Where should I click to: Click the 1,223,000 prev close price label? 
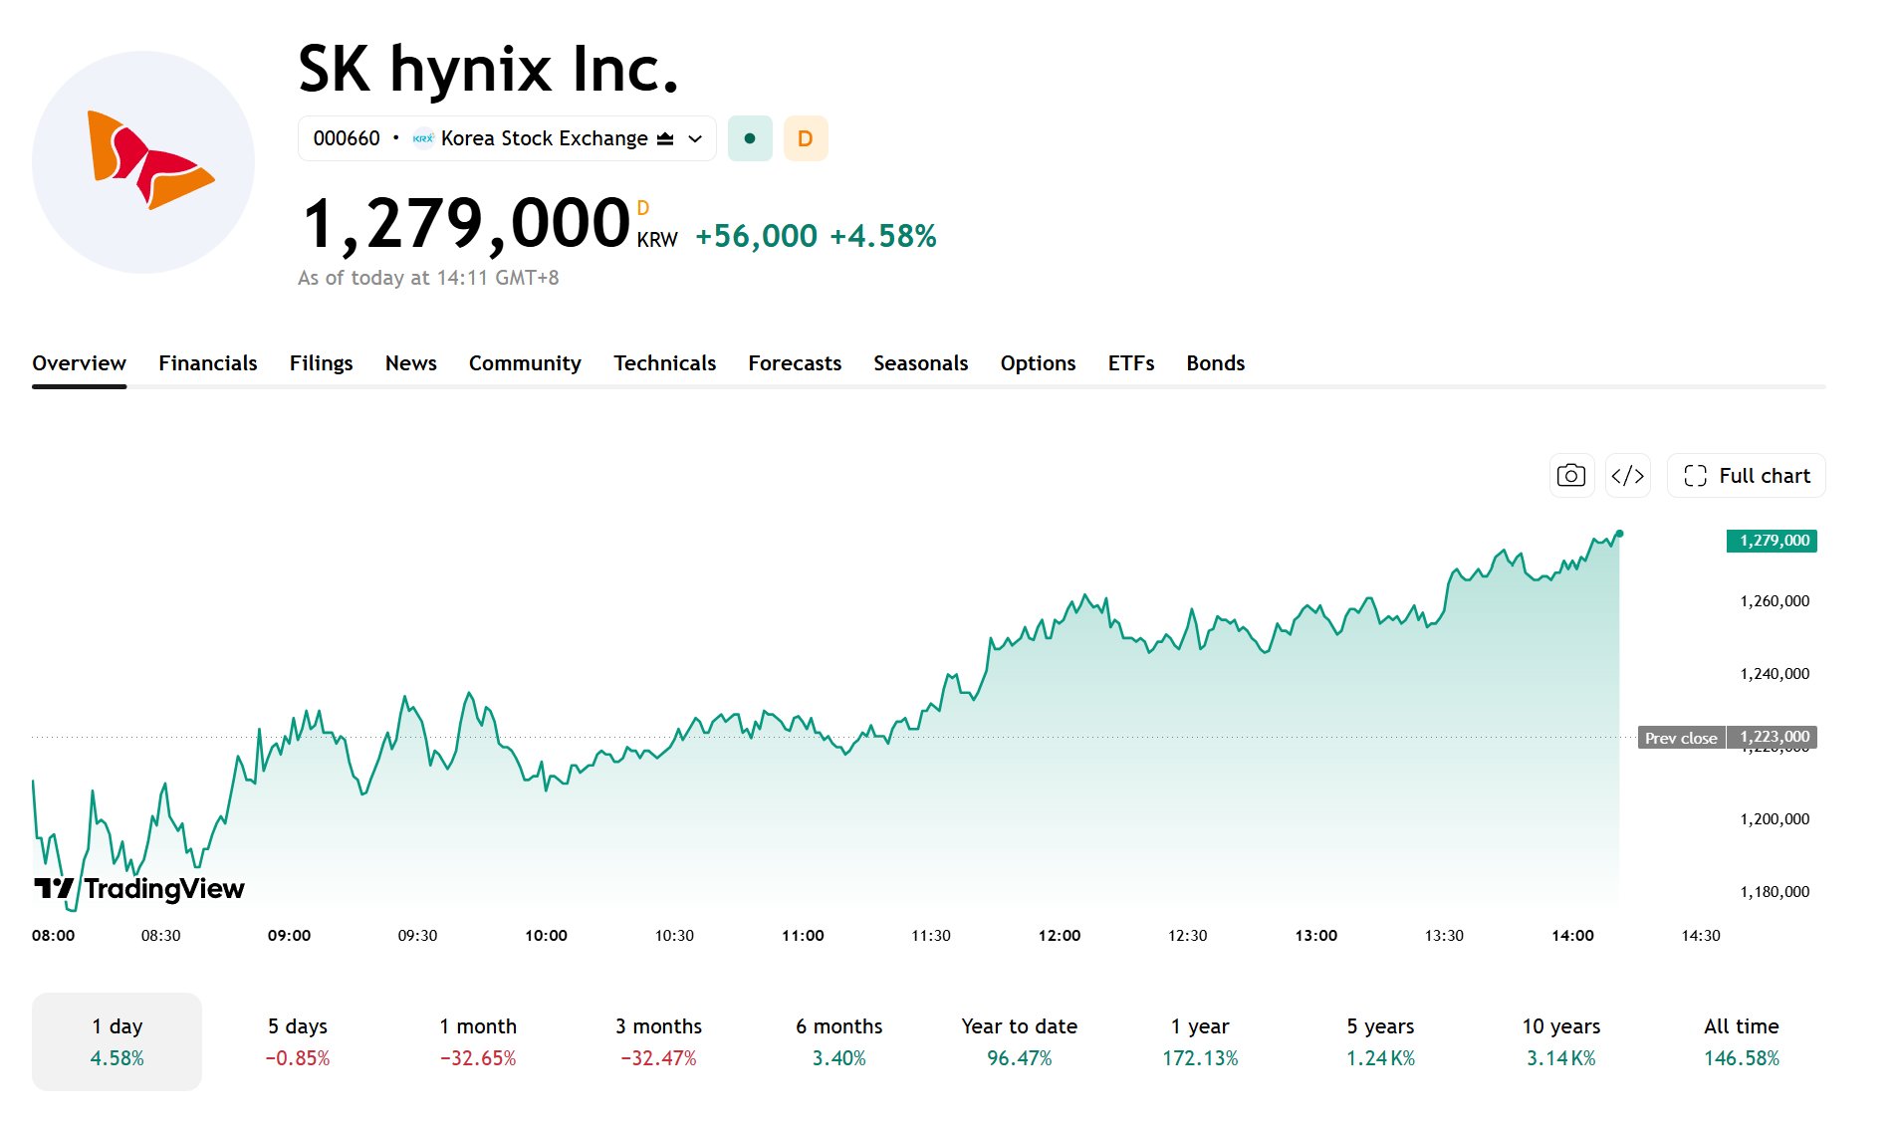pos(1772,738)
